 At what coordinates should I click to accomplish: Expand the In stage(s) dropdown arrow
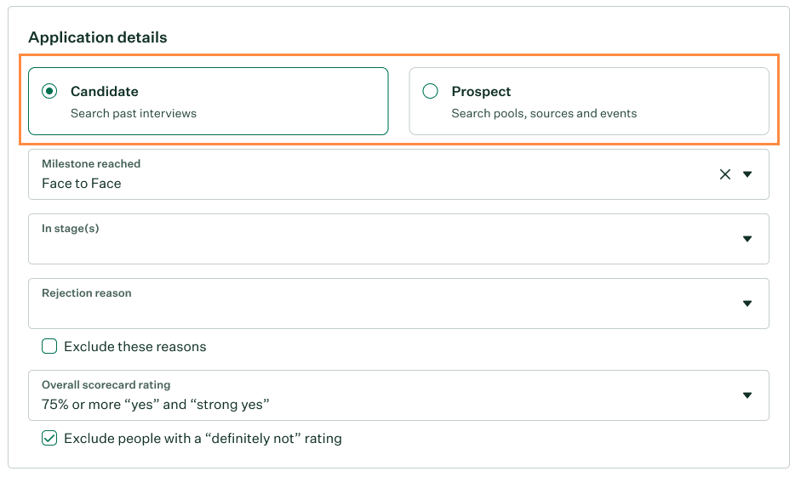coord(747,239)
